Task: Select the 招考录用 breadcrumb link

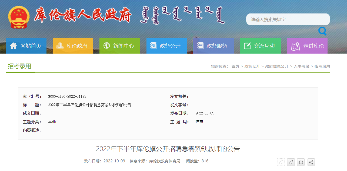Action: point(322,66)
